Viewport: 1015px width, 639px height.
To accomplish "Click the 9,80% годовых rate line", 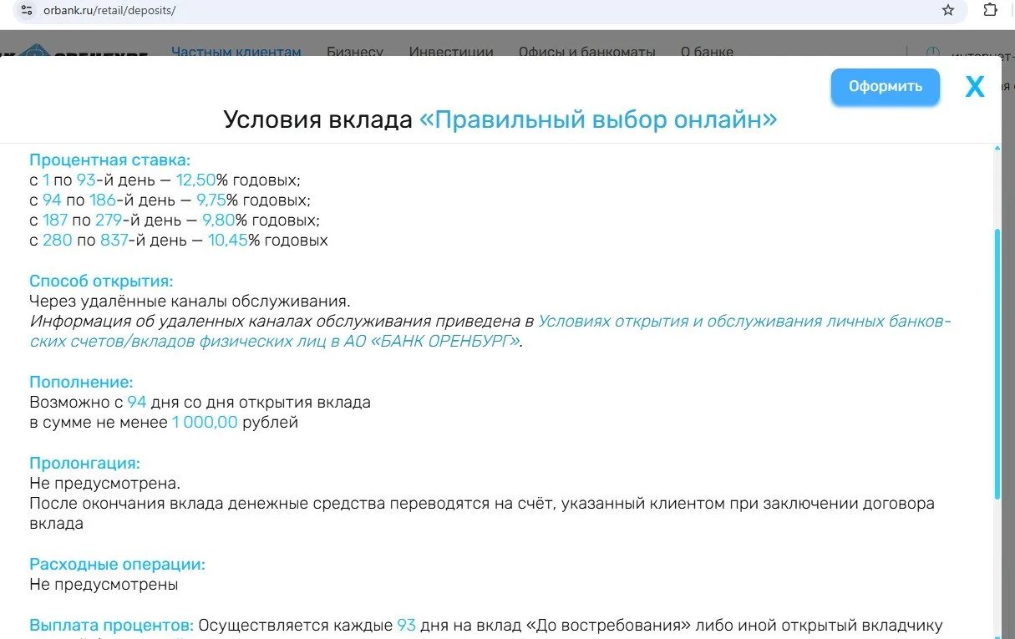I will (x=175, y=221).
